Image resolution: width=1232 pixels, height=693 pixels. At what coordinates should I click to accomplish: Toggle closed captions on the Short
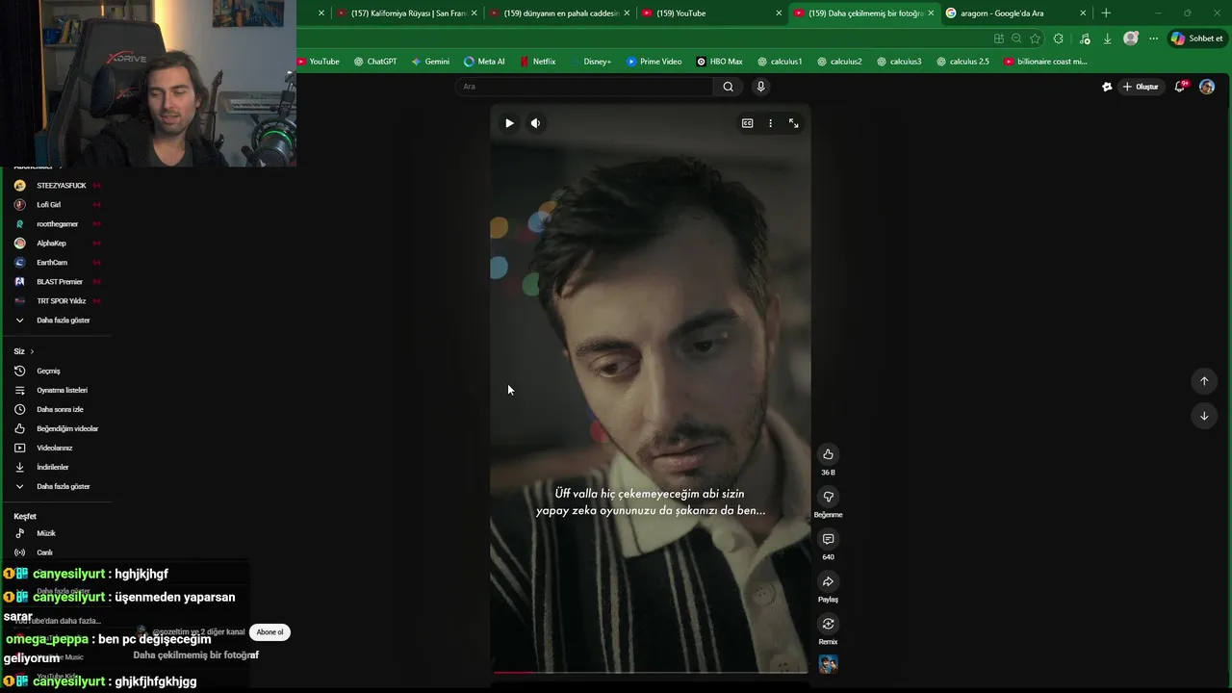747,123
